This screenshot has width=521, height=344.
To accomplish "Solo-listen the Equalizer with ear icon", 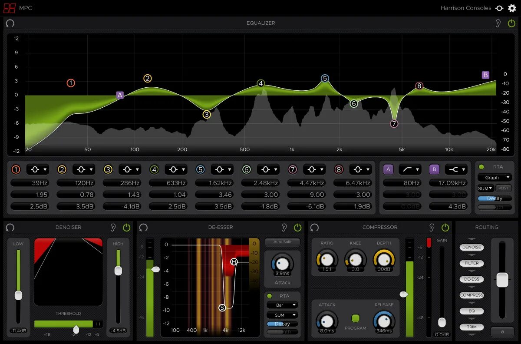I will (x=498, y=23).
